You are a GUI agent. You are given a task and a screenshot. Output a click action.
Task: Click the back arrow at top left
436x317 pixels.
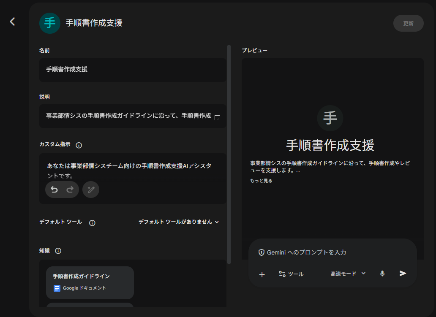click(x=12, y=22)
